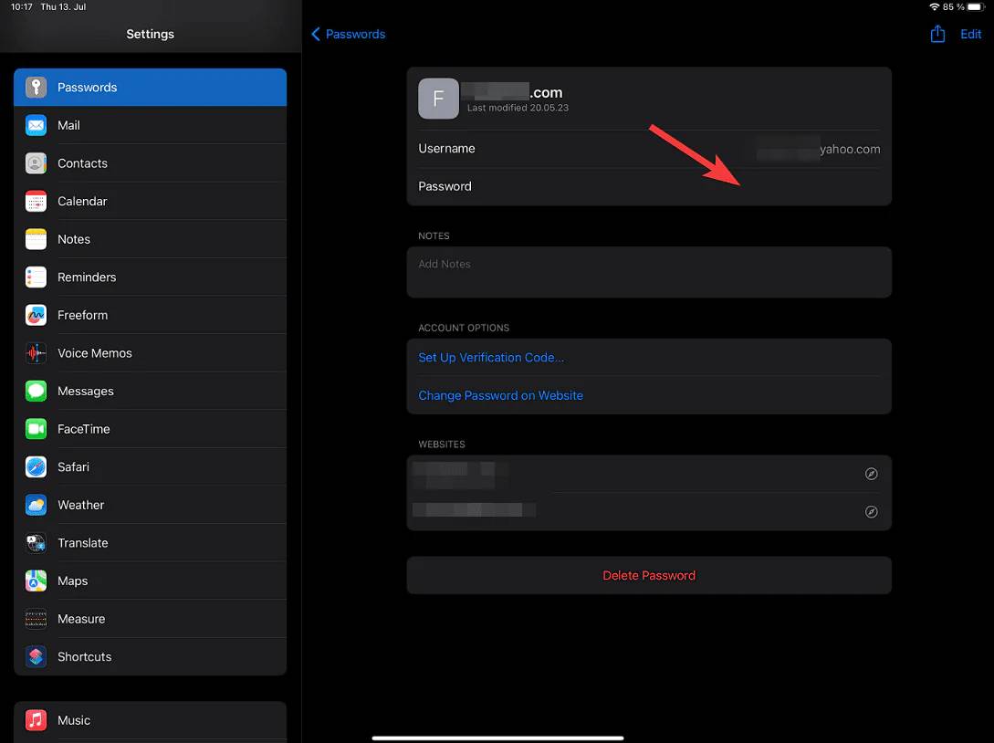Tap the Username row
Image resolution: width=994 pixels, height=743 pixels.
pos(649,149)
